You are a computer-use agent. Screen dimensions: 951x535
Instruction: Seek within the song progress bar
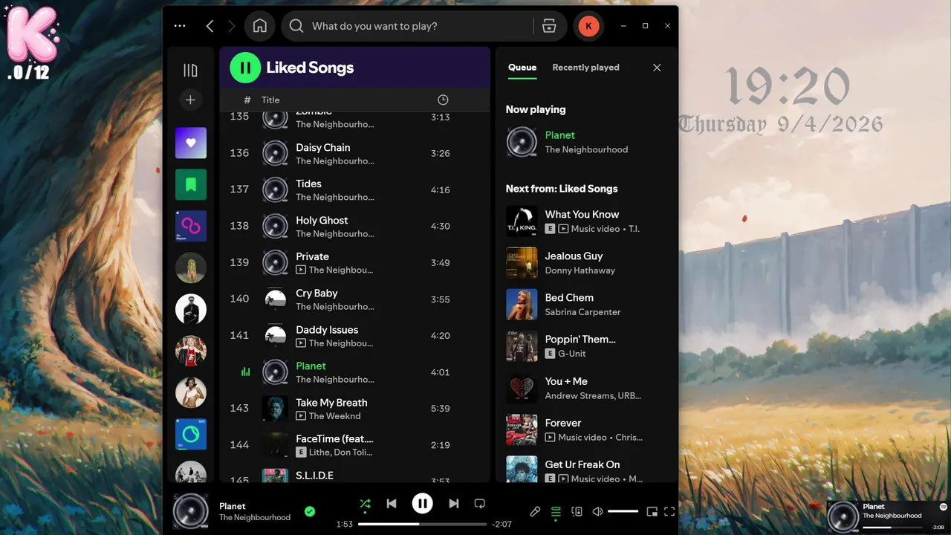coord(422,524)
